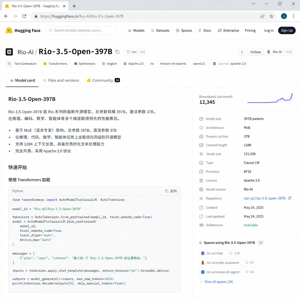Screen dimensions: 300x300
Task: Open the Spaces nav item
Action: (184, 30)
